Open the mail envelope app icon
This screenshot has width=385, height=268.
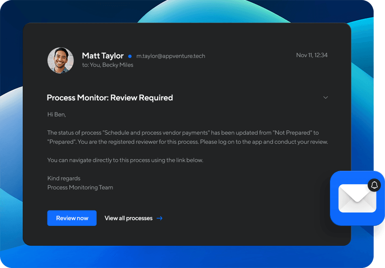357,198
